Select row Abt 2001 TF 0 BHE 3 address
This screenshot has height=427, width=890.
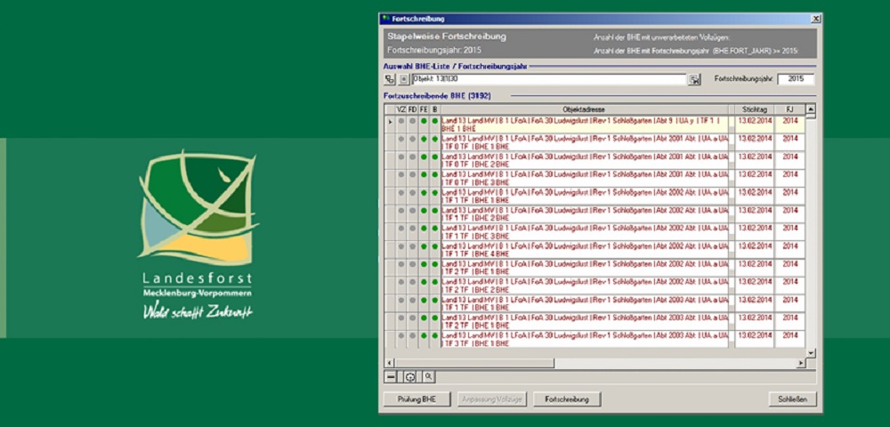click(x=584, y=179)
